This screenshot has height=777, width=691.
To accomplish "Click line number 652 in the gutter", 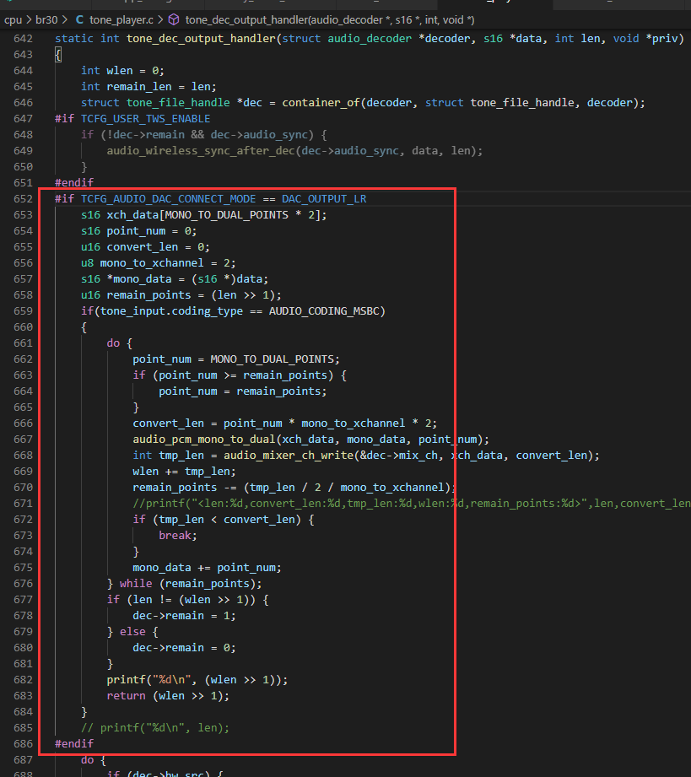I will point(24,199).
